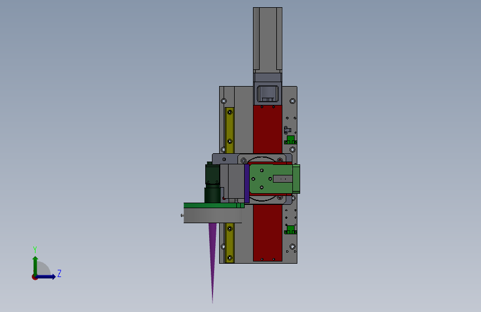Select the thin green plate above gray block

pos(214,205)
